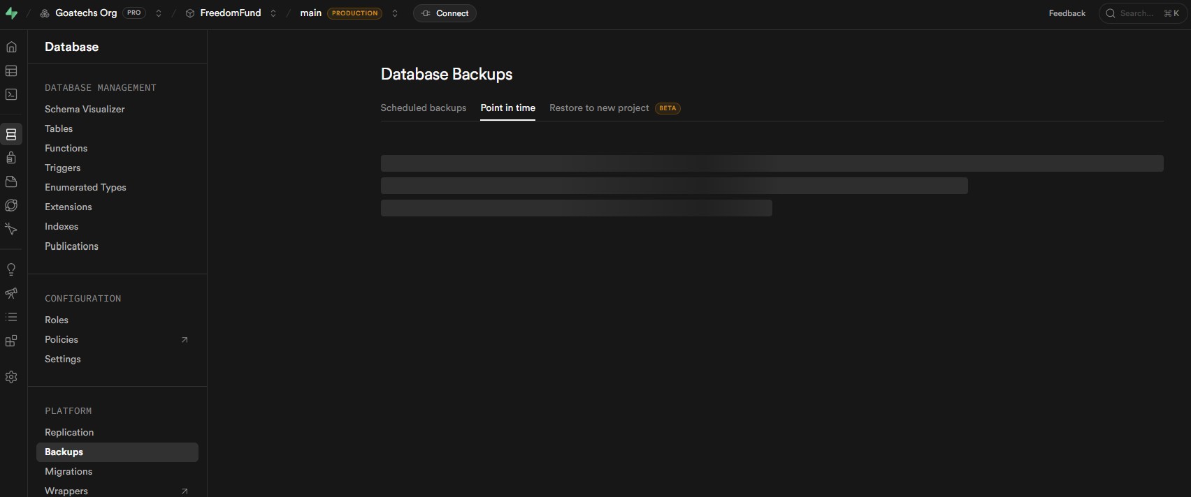Click external link arrow next to Policies
Viewport: 1191px width, 497px height.
185,340
